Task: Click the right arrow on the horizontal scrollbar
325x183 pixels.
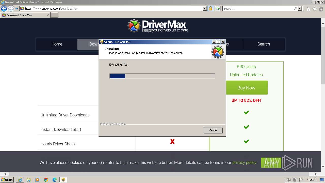Action: pyautogui.click(x=315, y=174)
